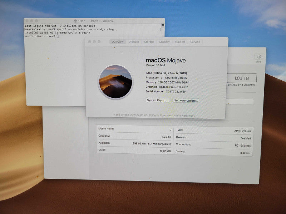Open the Service tab
The image size is (286, 214).
pyautogui.click(x=195, y=42)
